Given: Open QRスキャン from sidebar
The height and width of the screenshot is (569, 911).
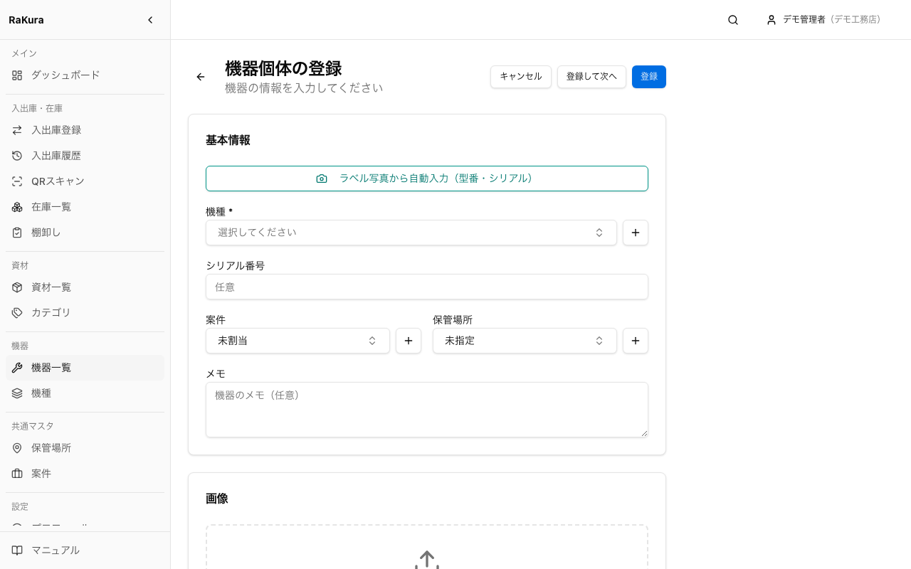Looking at the screenshot, I should (85, 181).
